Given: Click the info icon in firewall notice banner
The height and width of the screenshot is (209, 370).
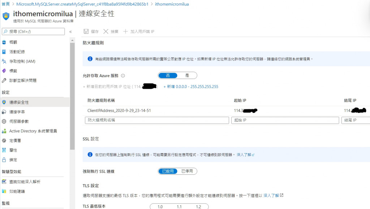Looking at the screenshot, I should [90, 59].
